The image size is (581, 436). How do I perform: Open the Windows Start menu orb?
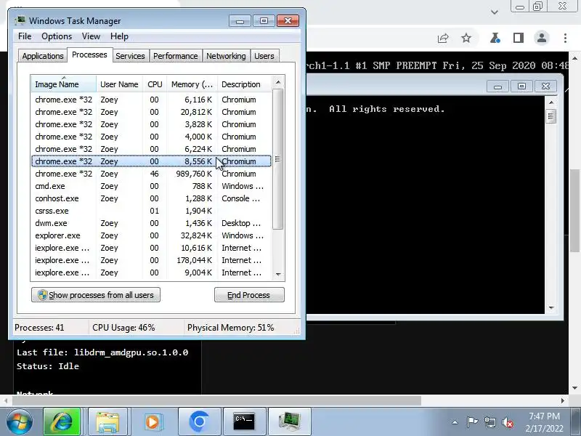[19, 422]
